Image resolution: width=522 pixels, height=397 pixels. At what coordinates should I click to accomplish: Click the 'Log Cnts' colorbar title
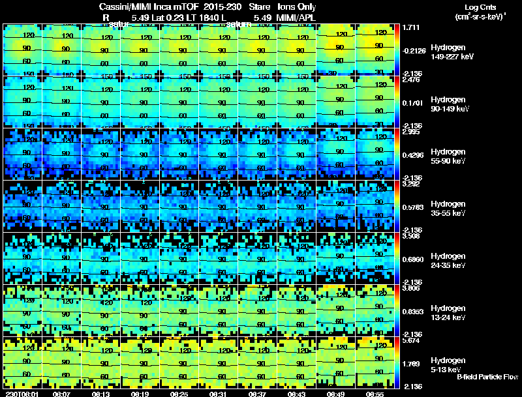click(x=480, y=7)
